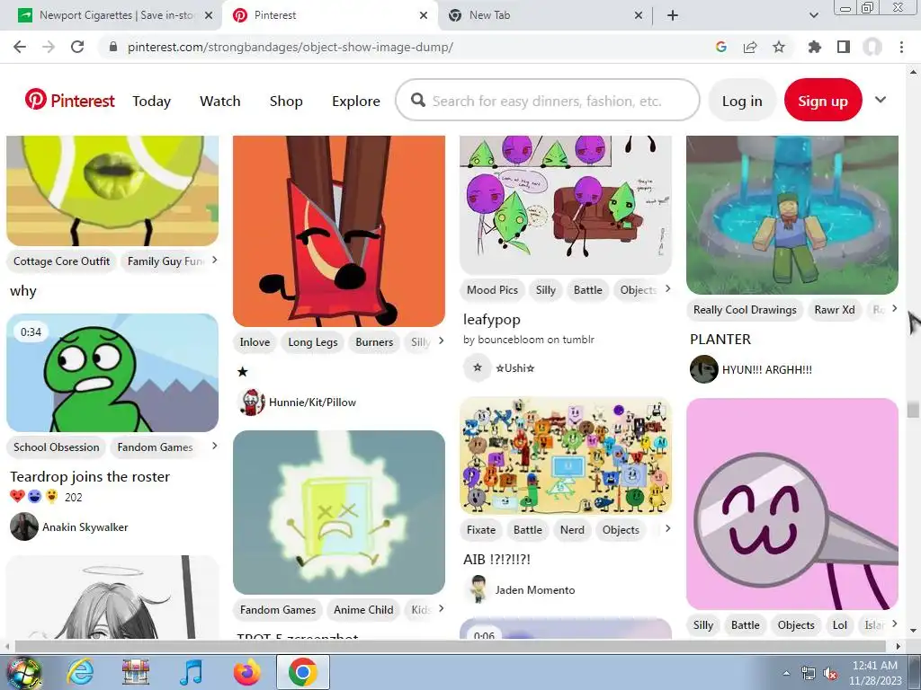The width and height of the screenshot is (921, 690).
Task: Click the vertical scrollbar thumb
Action: [x=913, y=409]
